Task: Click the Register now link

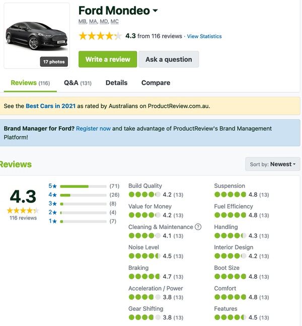Action: pos(93,129)
